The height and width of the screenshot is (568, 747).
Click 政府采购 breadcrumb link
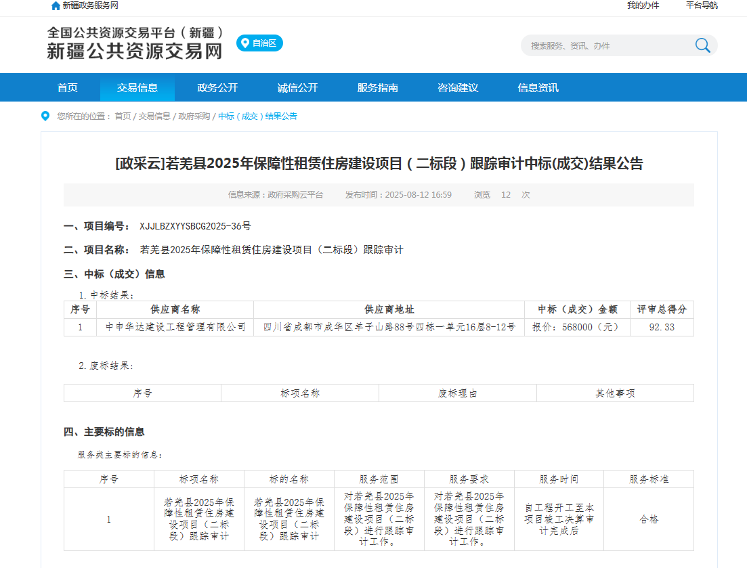point(194,116)
